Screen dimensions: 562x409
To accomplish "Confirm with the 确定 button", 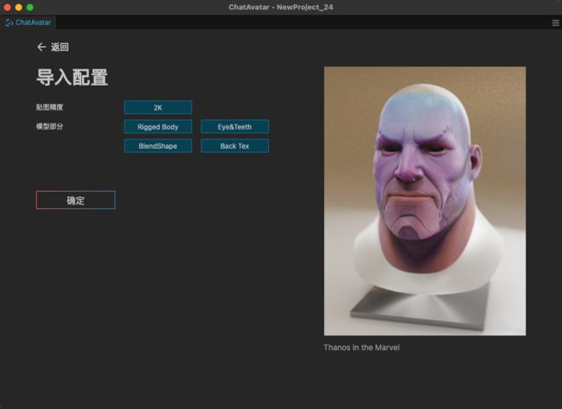I will tap(75, 201).
